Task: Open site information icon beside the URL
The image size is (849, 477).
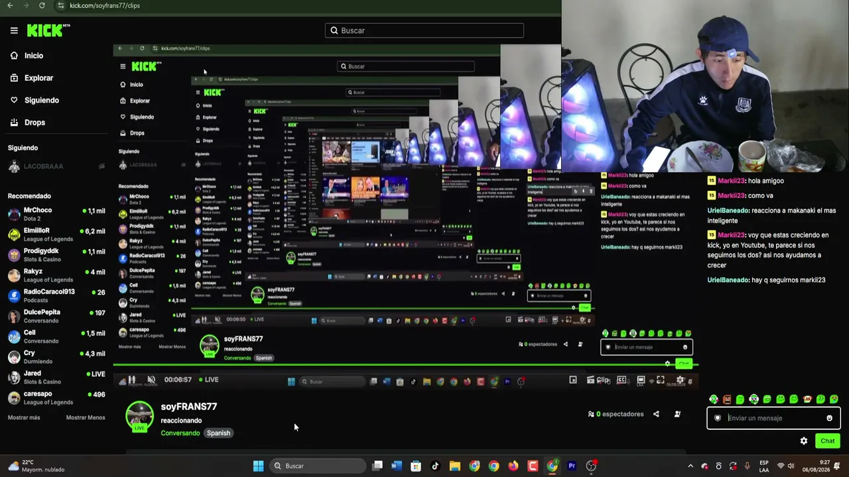Action: pyautogui.click(x=60, y=5)
